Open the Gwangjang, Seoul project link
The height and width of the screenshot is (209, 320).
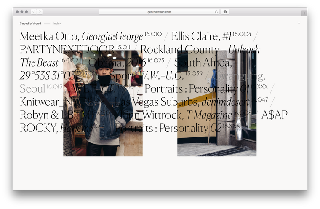[239, 75]
